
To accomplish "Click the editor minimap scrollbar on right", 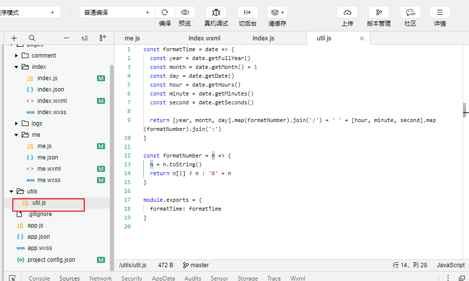I will point(465,110).
